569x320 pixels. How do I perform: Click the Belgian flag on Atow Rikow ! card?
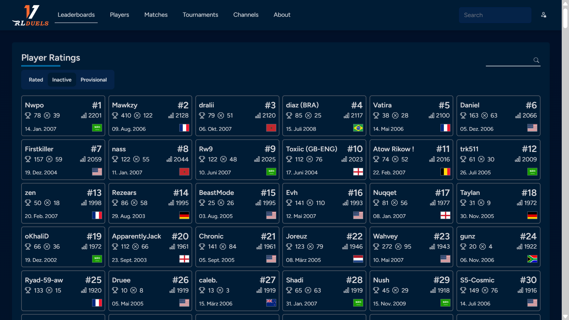pos(445,172)
